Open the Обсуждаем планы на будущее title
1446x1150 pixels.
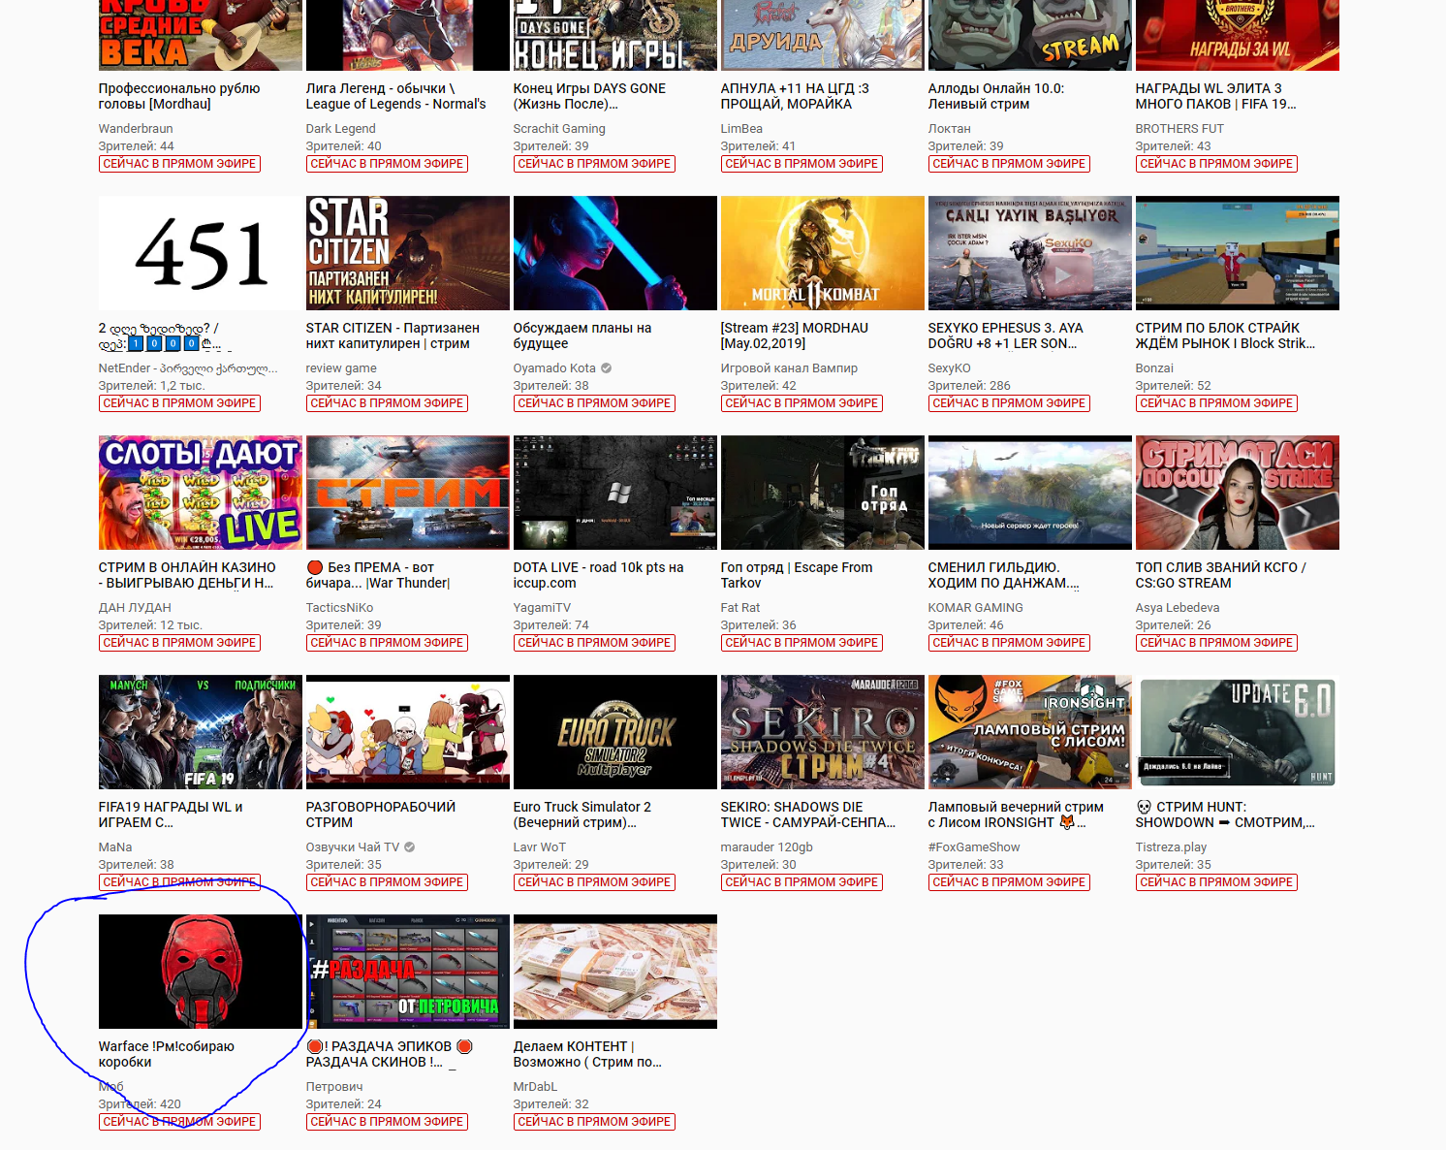coord(582,335)
